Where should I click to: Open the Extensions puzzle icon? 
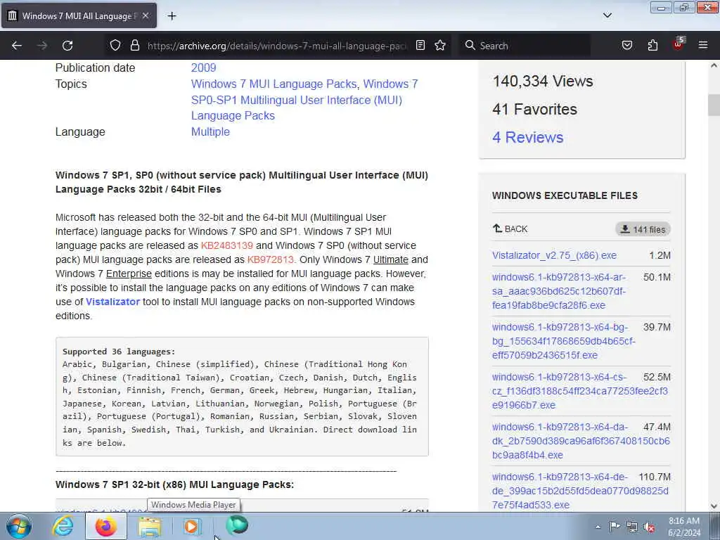tap(652, 45)
